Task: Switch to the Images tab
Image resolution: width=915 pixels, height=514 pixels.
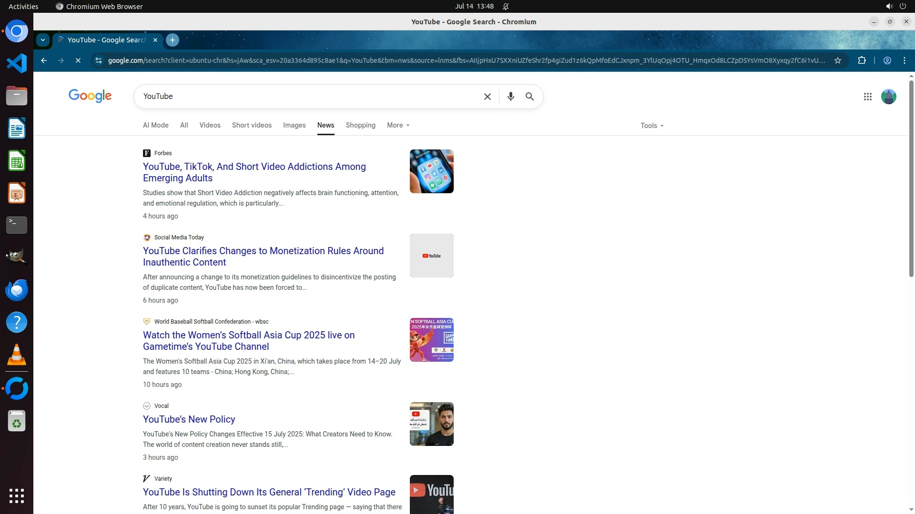Action: [294, 125]
